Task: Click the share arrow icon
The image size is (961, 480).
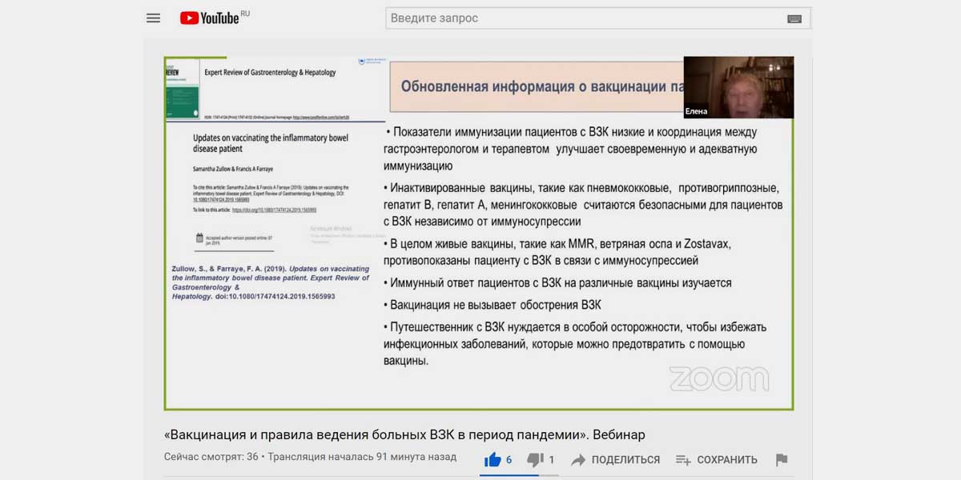Action: pos(578,460)
